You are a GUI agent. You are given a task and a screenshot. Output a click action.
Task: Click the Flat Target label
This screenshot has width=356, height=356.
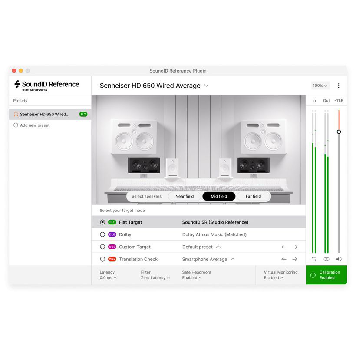point(130,222)
